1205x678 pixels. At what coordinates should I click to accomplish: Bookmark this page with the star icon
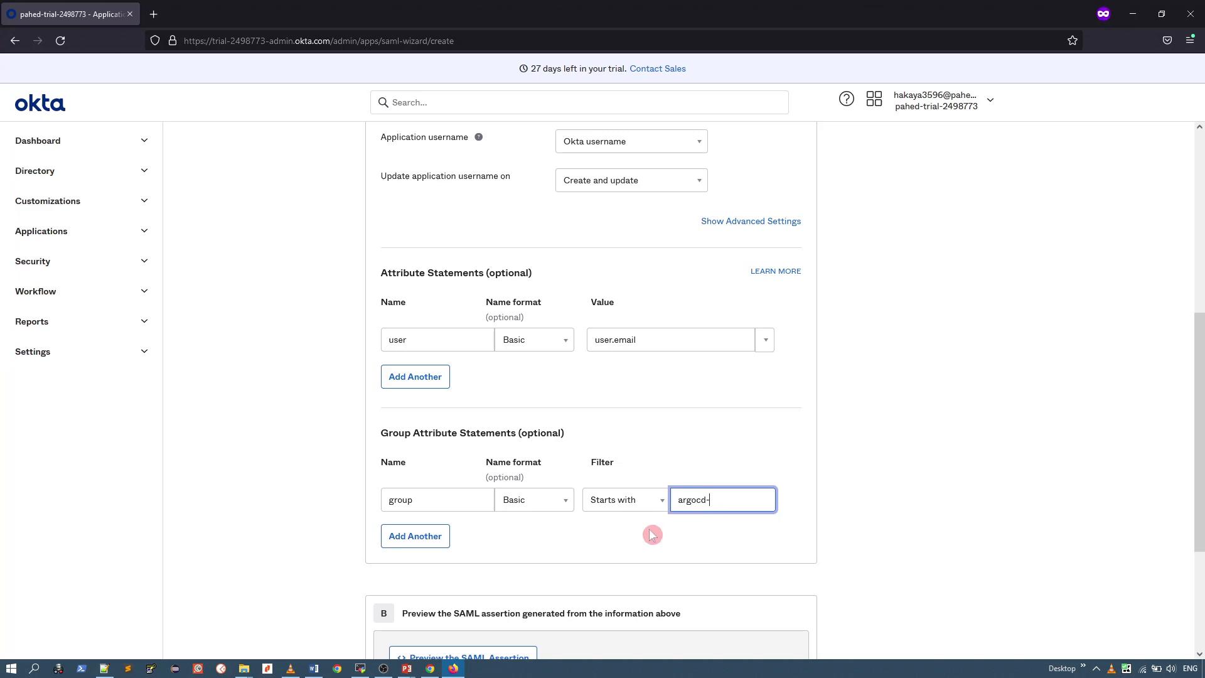tap(1073, 41)
